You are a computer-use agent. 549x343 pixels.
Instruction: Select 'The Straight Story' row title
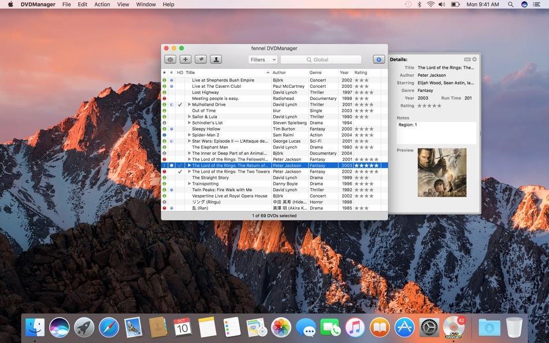pyautogui.click(x=210, y=178)
